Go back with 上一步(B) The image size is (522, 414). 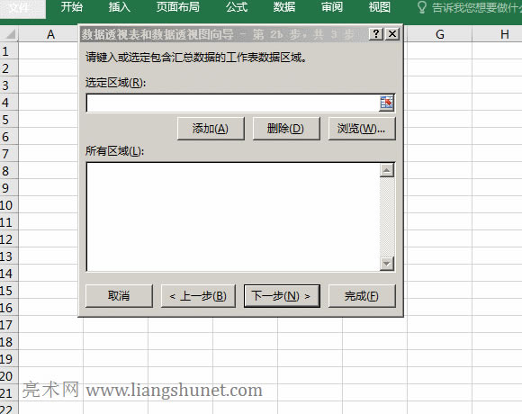pos(198,295)
